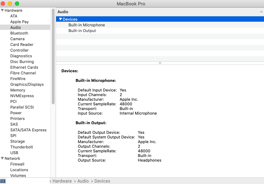
Task: Open Ethernet Cards in the sidebar
Action: (x=24, y=67)
